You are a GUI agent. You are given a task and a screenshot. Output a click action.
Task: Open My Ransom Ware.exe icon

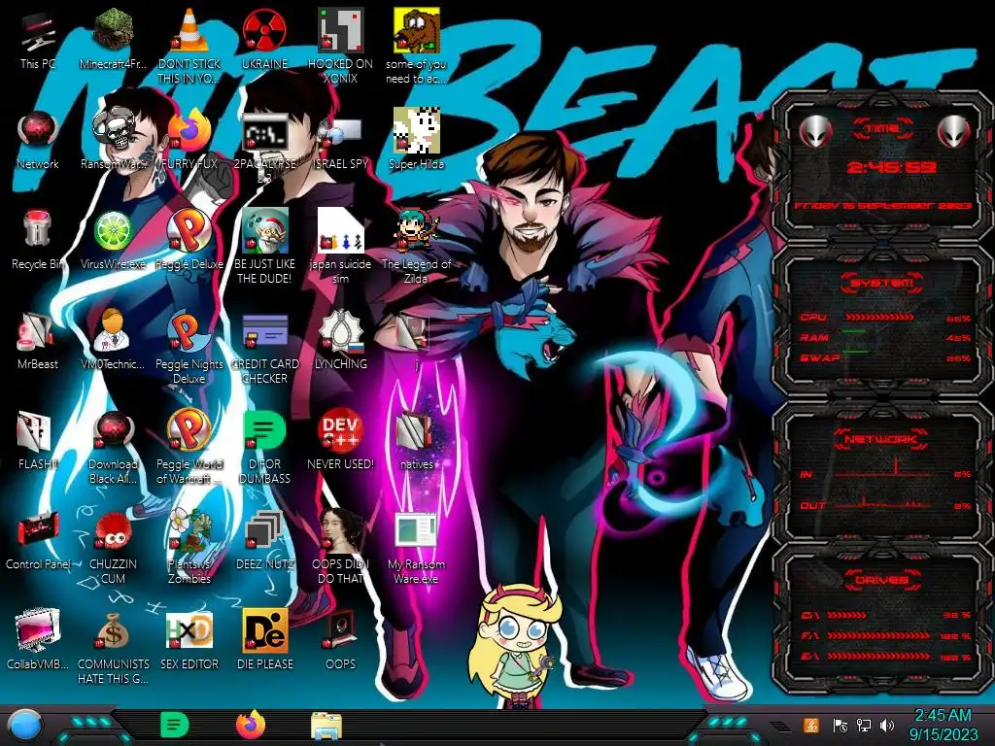pos(416,530)
